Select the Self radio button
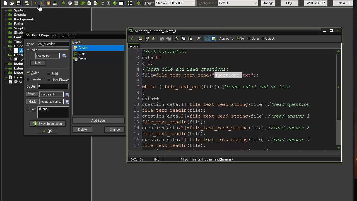Screen dimensions: 357x201 point(238,39)
